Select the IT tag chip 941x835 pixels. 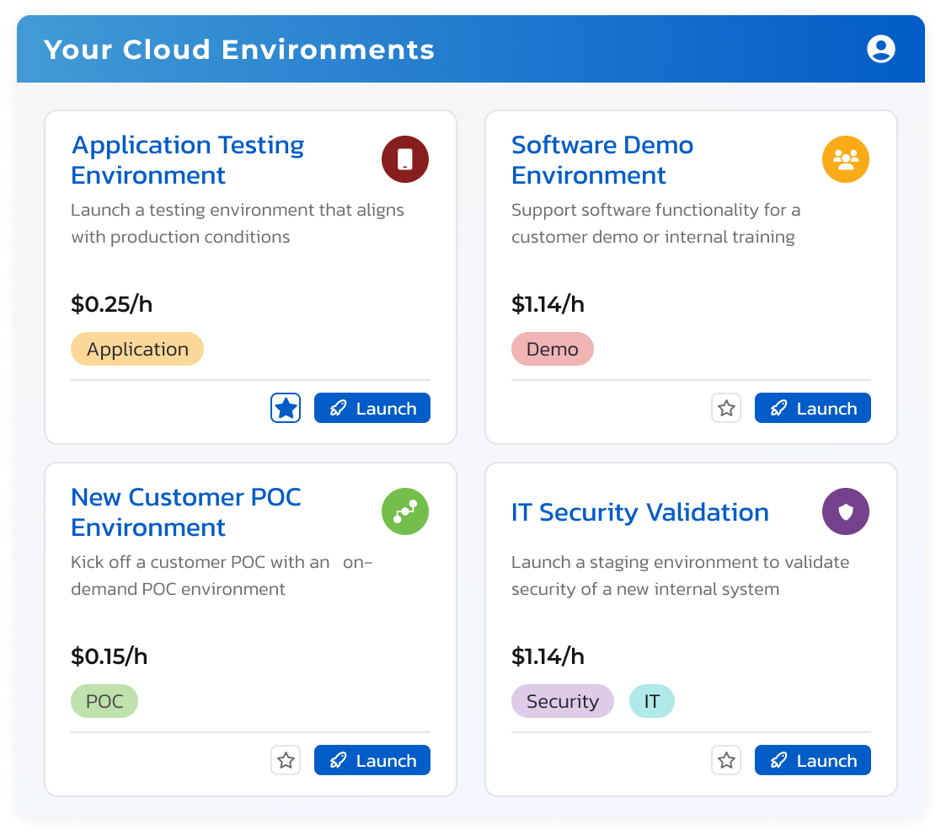652,701
